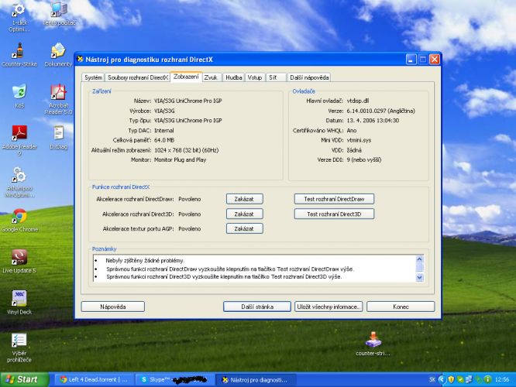Open Dokumenty folder on desktop
The height and width of the screenshot is (387, 516).
pos(58,55)
